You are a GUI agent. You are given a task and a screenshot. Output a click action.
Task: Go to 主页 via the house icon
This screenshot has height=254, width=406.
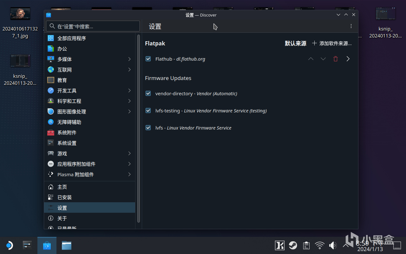[51, 187]
